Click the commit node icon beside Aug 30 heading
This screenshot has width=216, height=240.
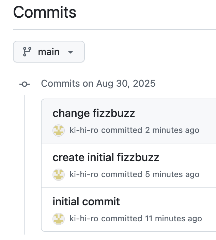coord(25,84)
